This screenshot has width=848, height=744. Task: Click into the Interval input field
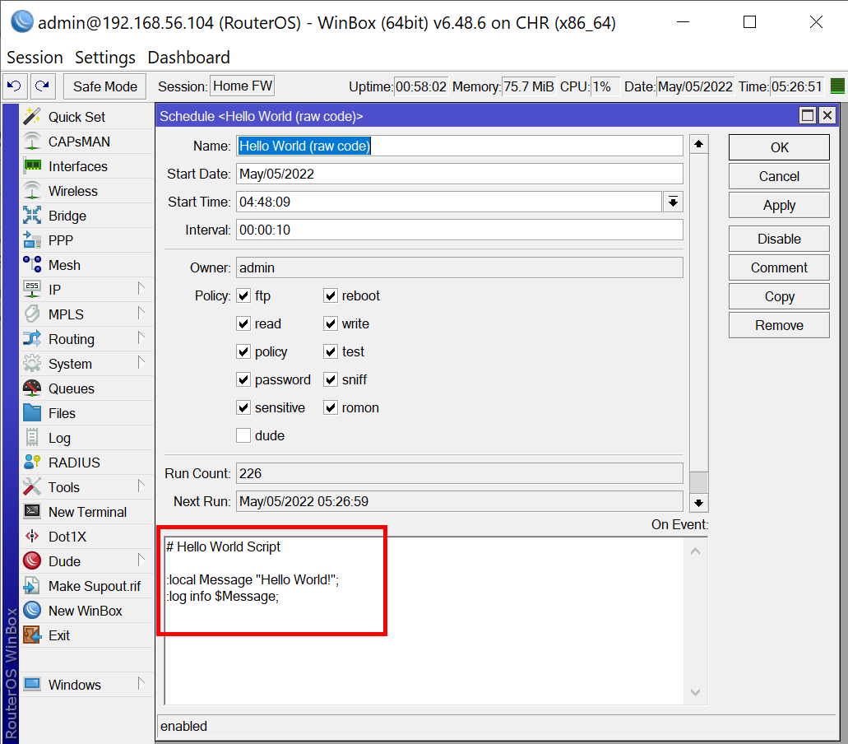point(459,230)
